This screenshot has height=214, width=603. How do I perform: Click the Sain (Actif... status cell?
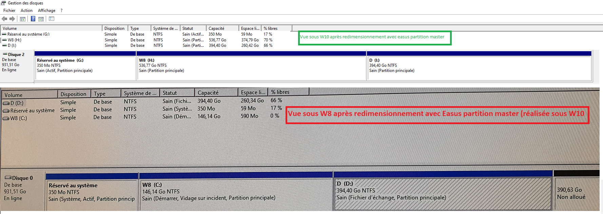pos(193,34)
